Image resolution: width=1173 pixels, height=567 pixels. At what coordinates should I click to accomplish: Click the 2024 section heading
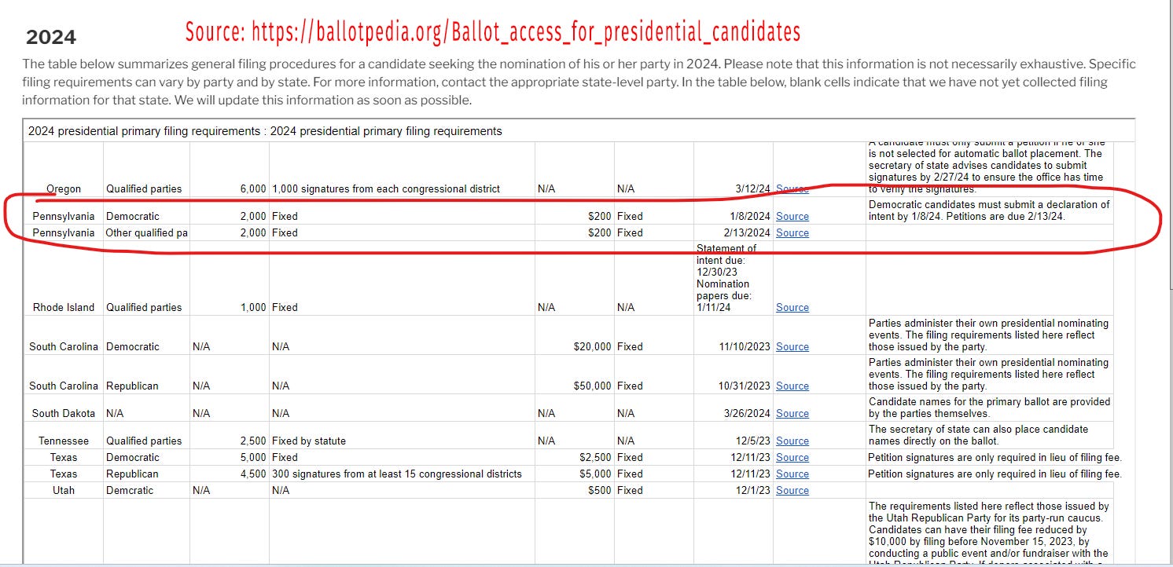tap(51, 37)
